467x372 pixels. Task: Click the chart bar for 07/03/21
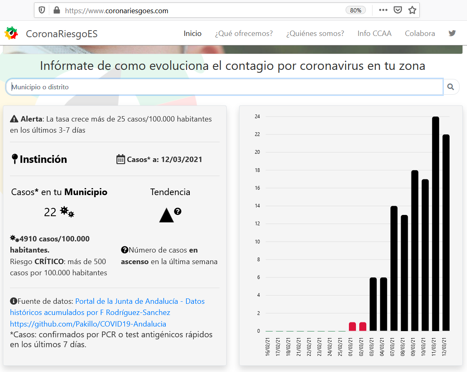pyautogui.click(x=394, y=268)
